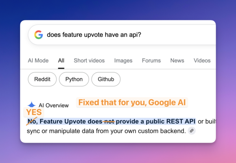Click the orange YES annotation

(x=34, y=112)
